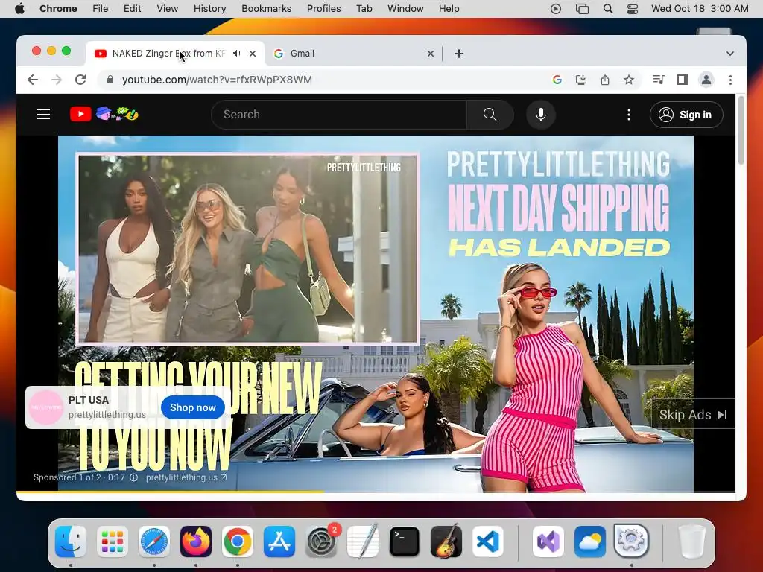Bookmark this tab with star icon
Screen dimensions: 763x572
pos(629,80)
